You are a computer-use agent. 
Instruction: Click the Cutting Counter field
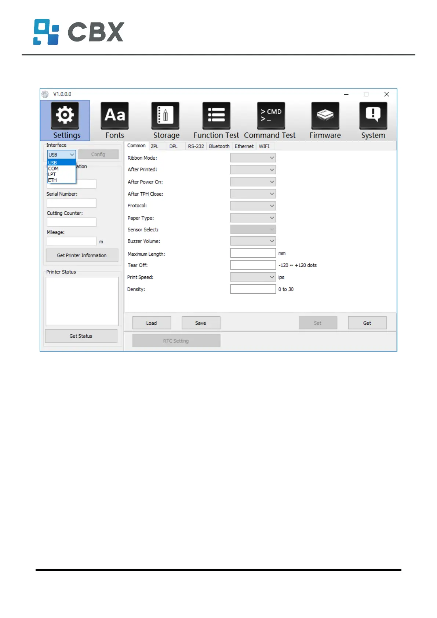click(72, 222)
